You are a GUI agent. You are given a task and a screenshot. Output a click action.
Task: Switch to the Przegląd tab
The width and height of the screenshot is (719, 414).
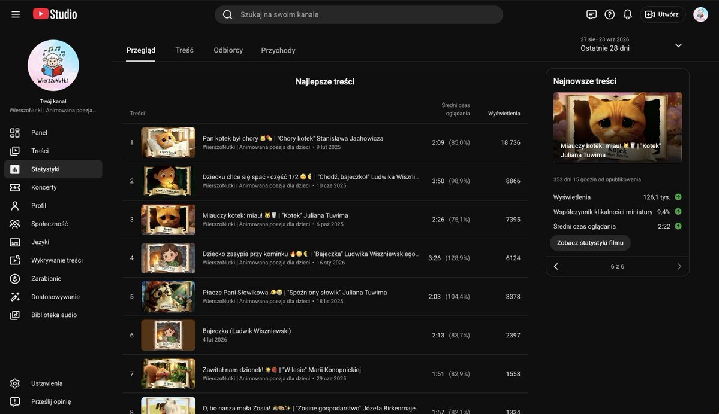click(x=141, y=50)
